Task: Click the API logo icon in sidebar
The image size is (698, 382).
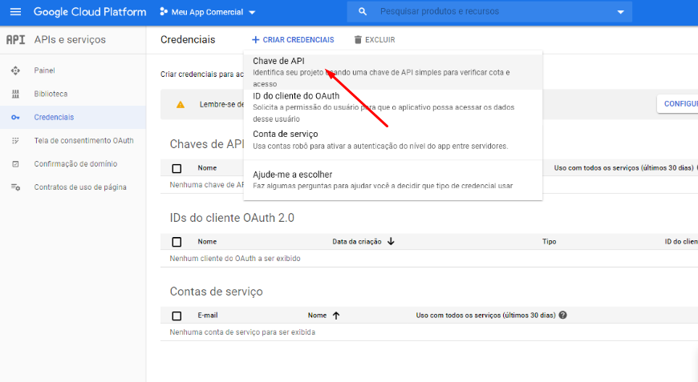Action: (15, 39)
